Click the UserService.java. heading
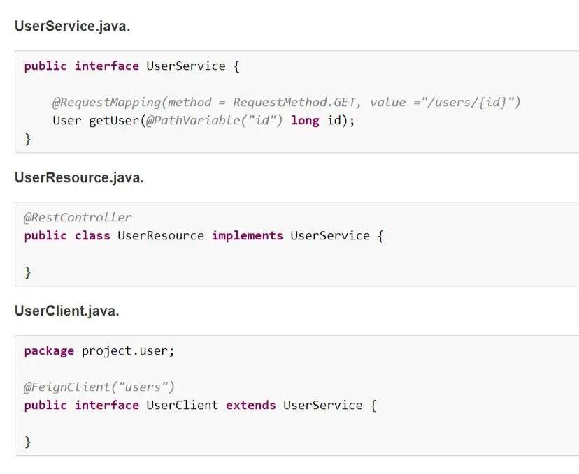Viewport: 579px width, 474px height. (73, 26)
